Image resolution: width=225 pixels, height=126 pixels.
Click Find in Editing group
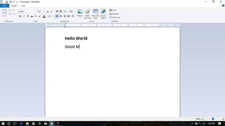click(x=112, y=10)
